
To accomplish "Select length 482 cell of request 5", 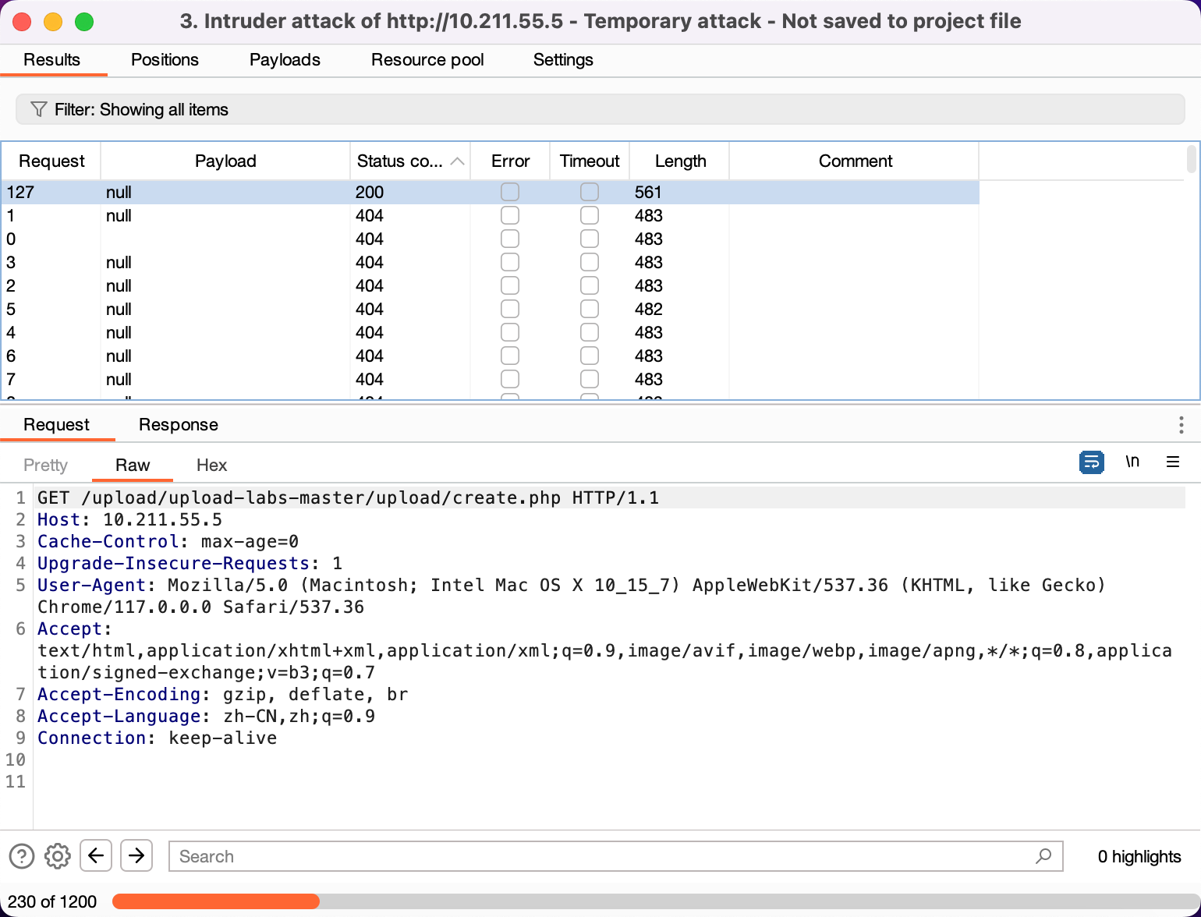I will [x=648, y=309].
